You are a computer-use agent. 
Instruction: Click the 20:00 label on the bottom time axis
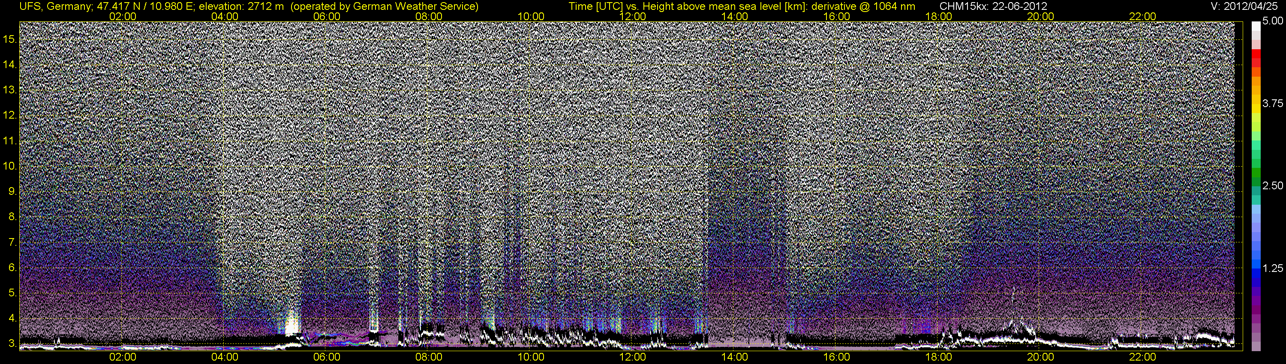tap(1040, 357)
